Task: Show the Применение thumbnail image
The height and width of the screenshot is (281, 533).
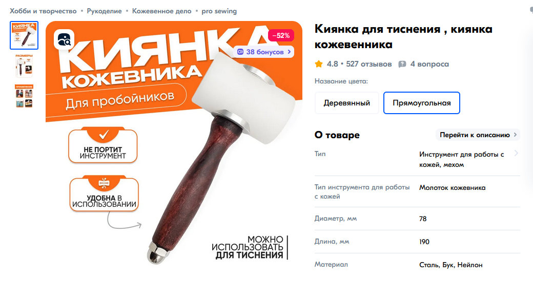Action: tap(24, 96)
